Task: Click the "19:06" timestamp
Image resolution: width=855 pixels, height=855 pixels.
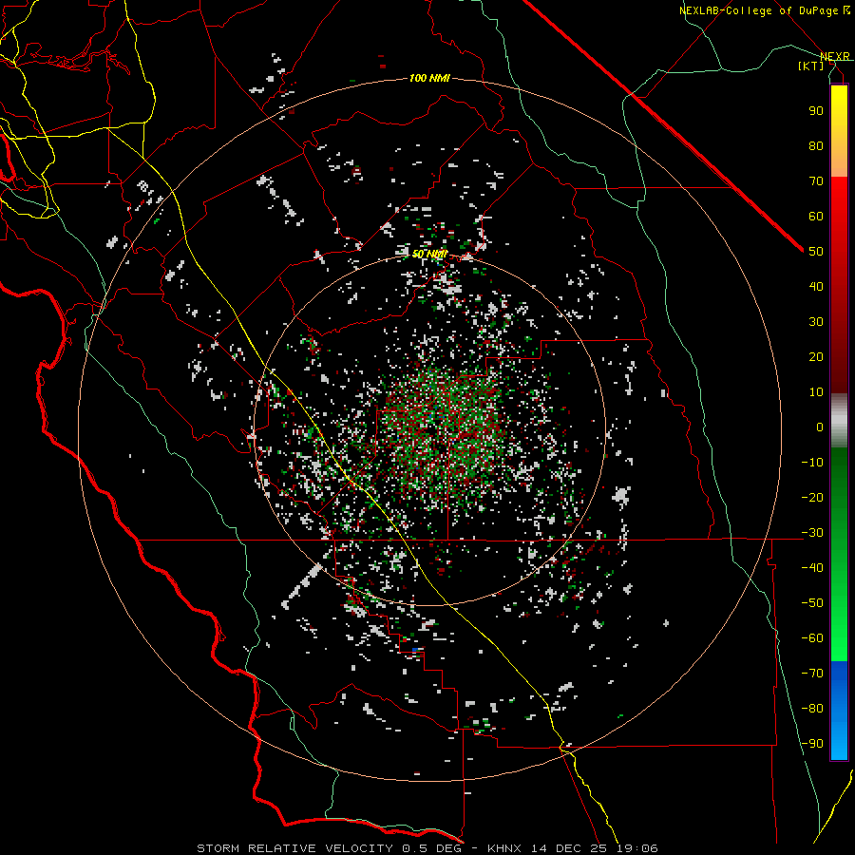Action: point(638,848)
